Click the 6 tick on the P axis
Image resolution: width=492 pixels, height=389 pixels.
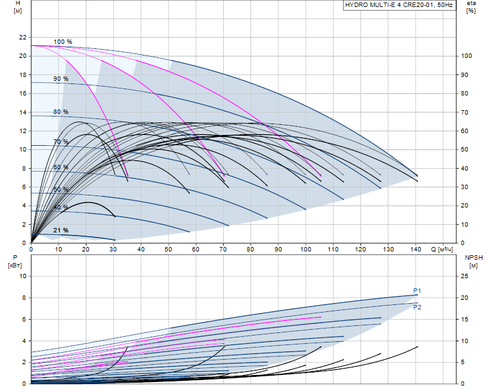tap(24, 319)
